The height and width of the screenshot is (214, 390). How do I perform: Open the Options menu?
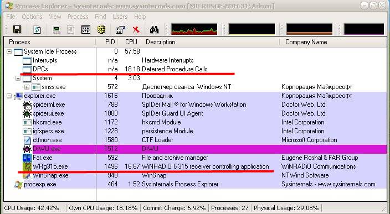click(x=32, y=17)
